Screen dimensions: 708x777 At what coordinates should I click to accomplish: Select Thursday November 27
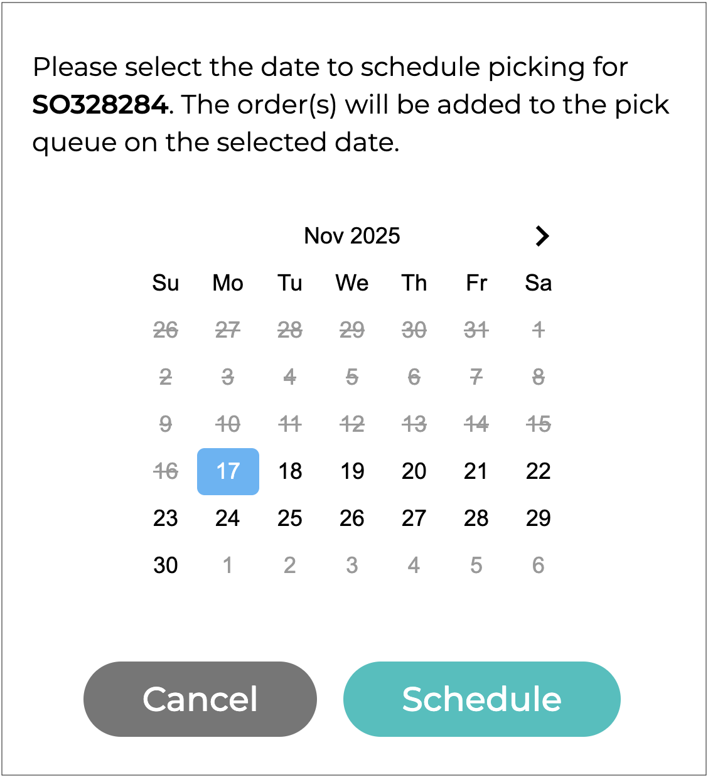[414, 518]
